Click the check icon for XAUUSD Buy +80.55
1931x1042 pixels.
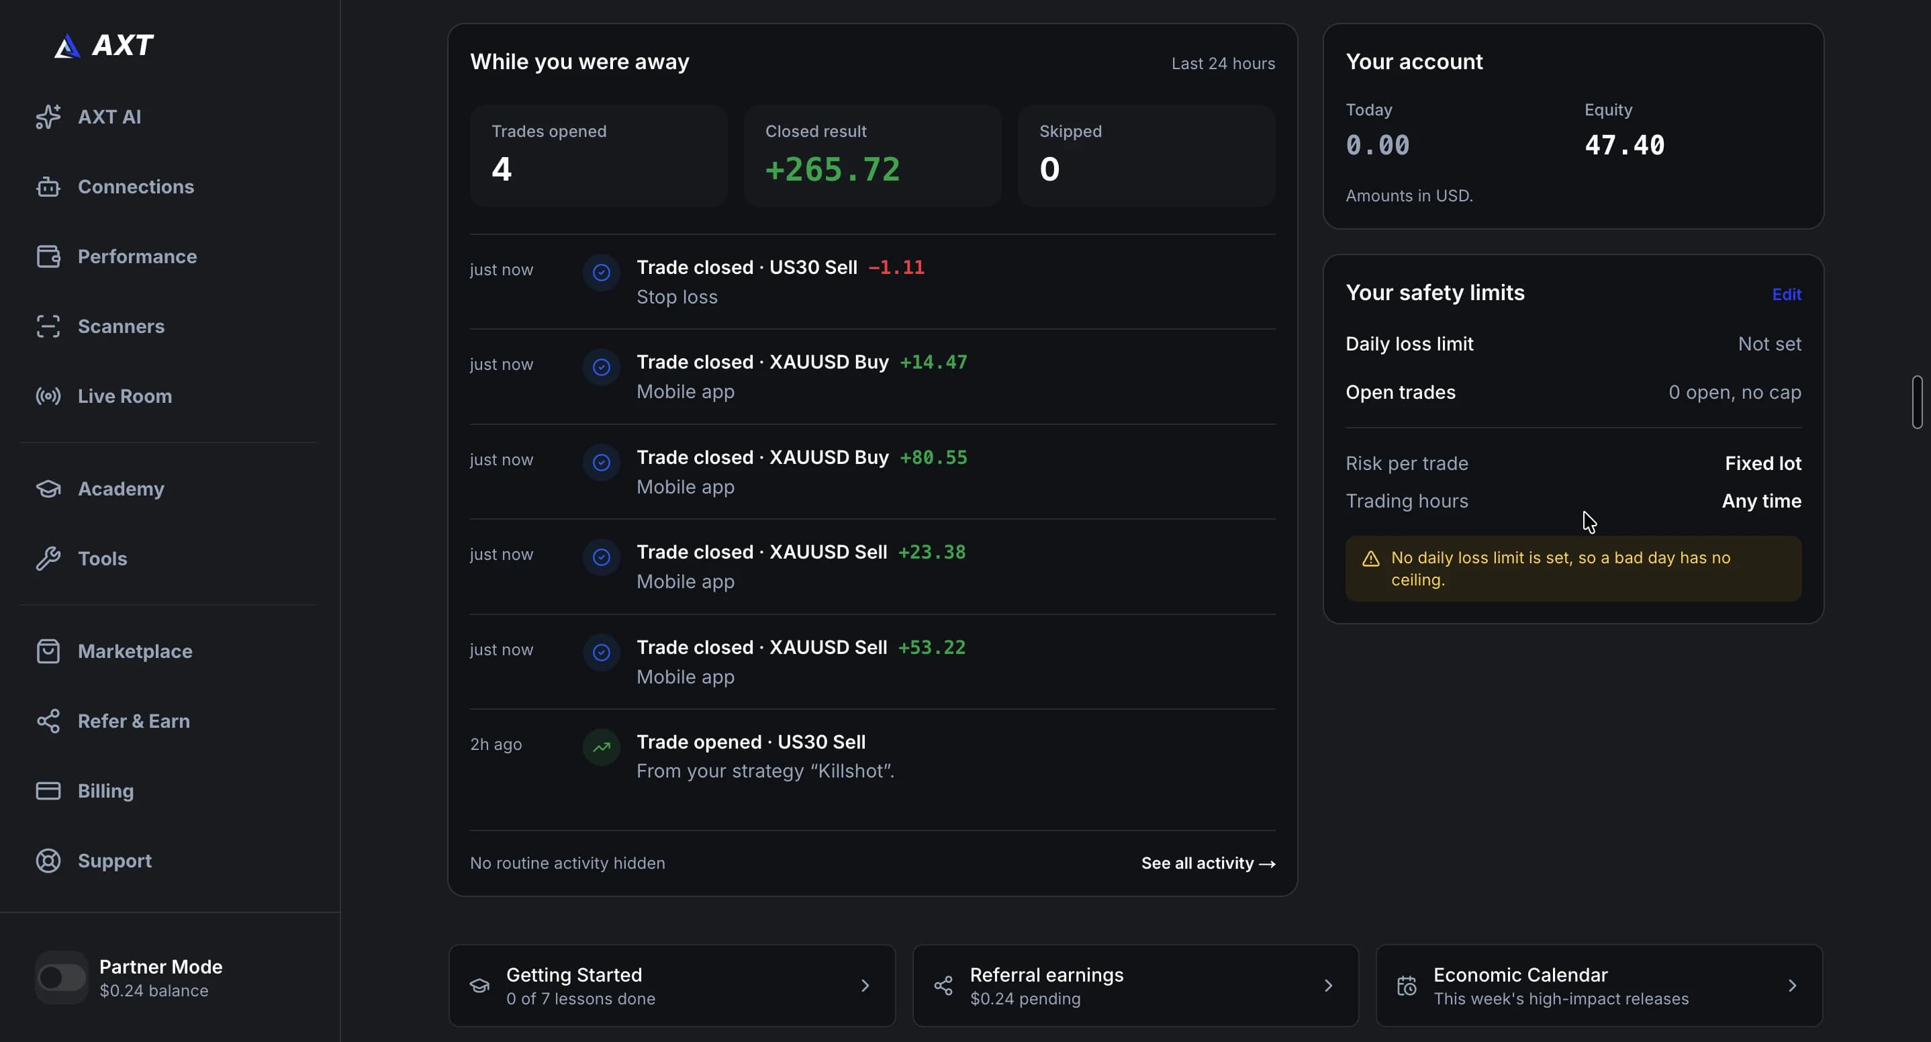[x=601, y=463]
